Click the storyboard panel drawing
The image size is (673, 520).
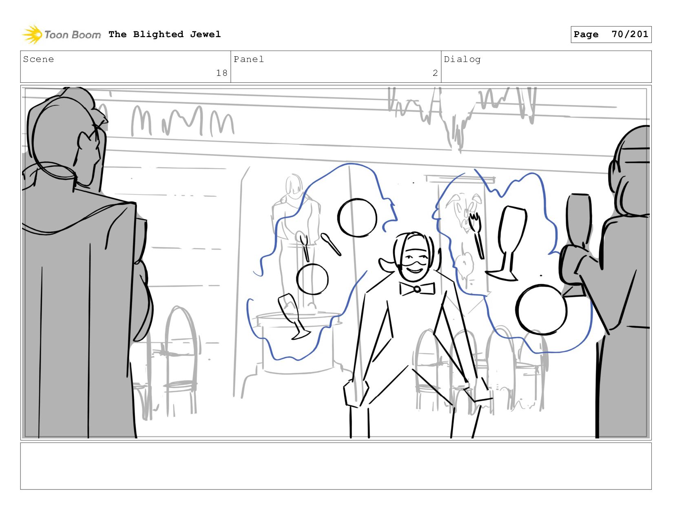pos(336,263)
